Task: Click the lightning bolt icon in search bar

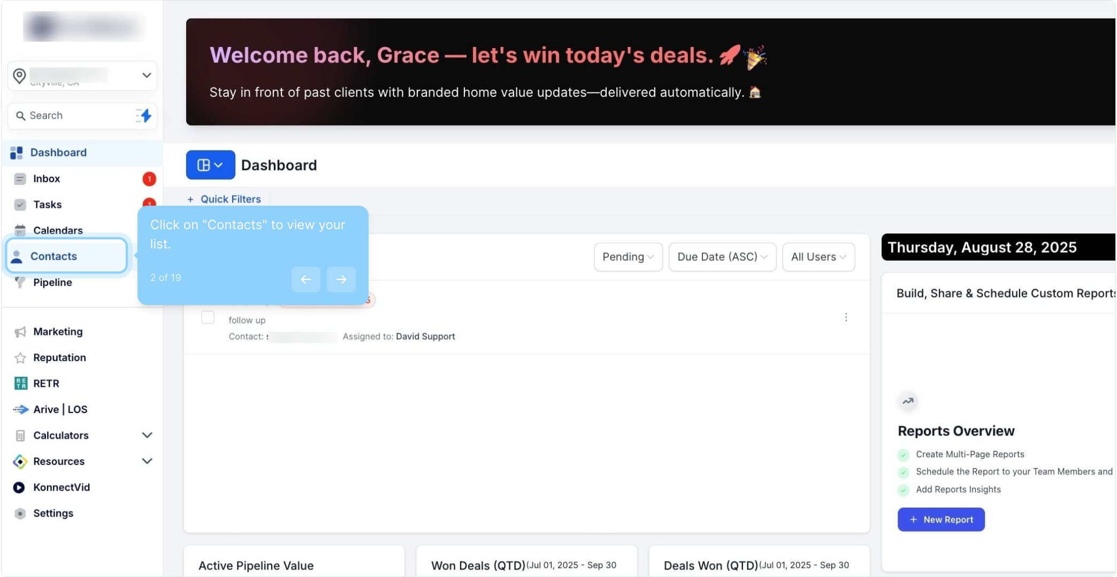Action: pos(144,115)
